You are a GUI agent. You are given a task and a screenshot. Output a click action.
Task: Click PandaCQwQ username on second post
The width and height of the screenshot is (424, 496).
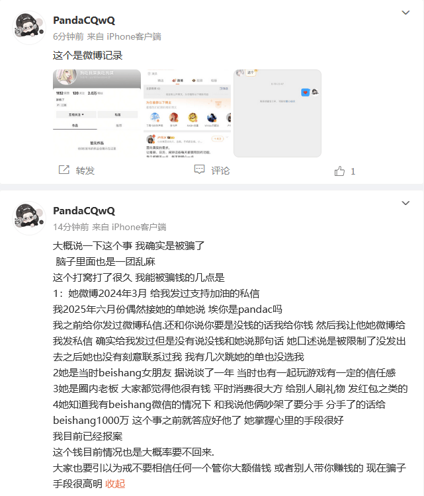[x=84, y=211]
